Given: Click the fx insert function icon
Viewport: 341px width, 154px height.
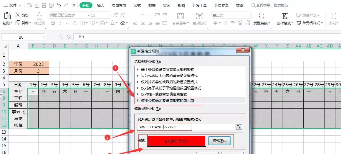Looking at the screenshot, I should coord(69,37).
